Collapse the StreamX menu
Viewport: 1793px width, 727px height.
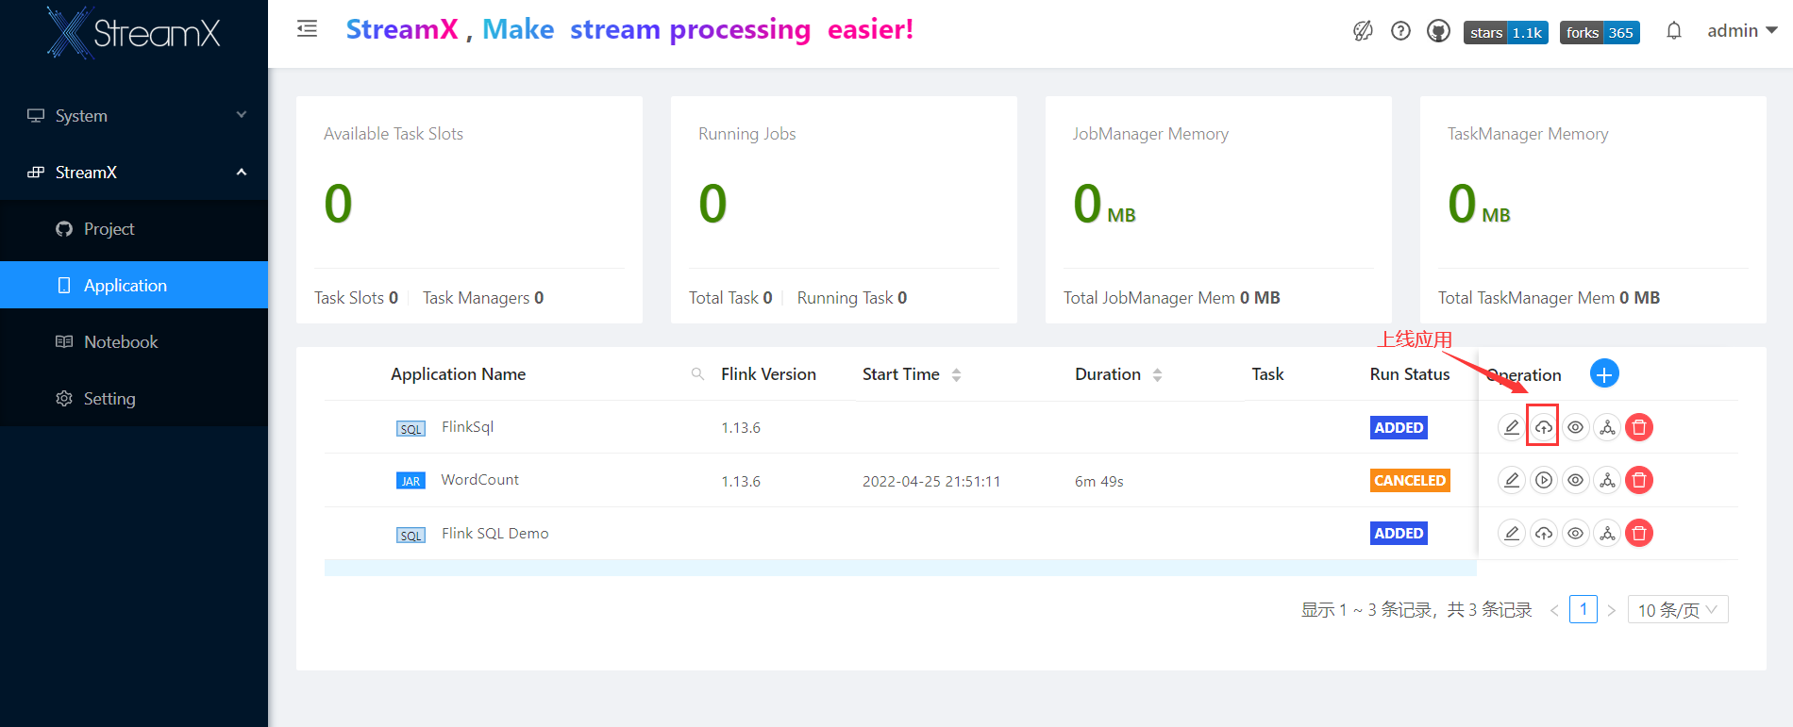(134, 172)
